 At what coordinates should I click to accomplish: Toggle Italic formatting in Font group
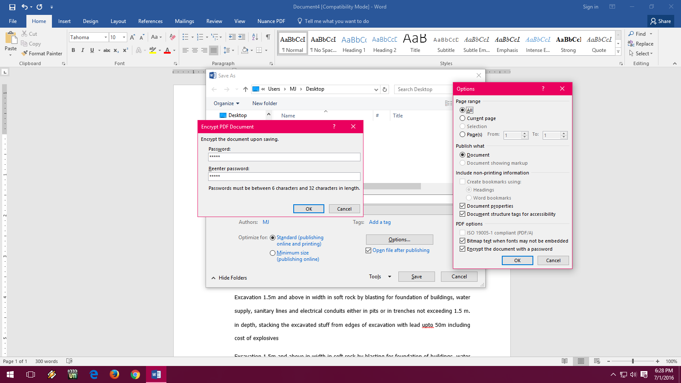[83, 50]
